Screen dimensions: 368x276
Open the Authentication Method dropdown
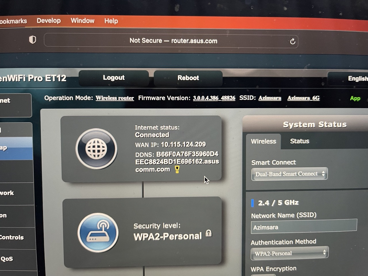[x=290, y=253]
